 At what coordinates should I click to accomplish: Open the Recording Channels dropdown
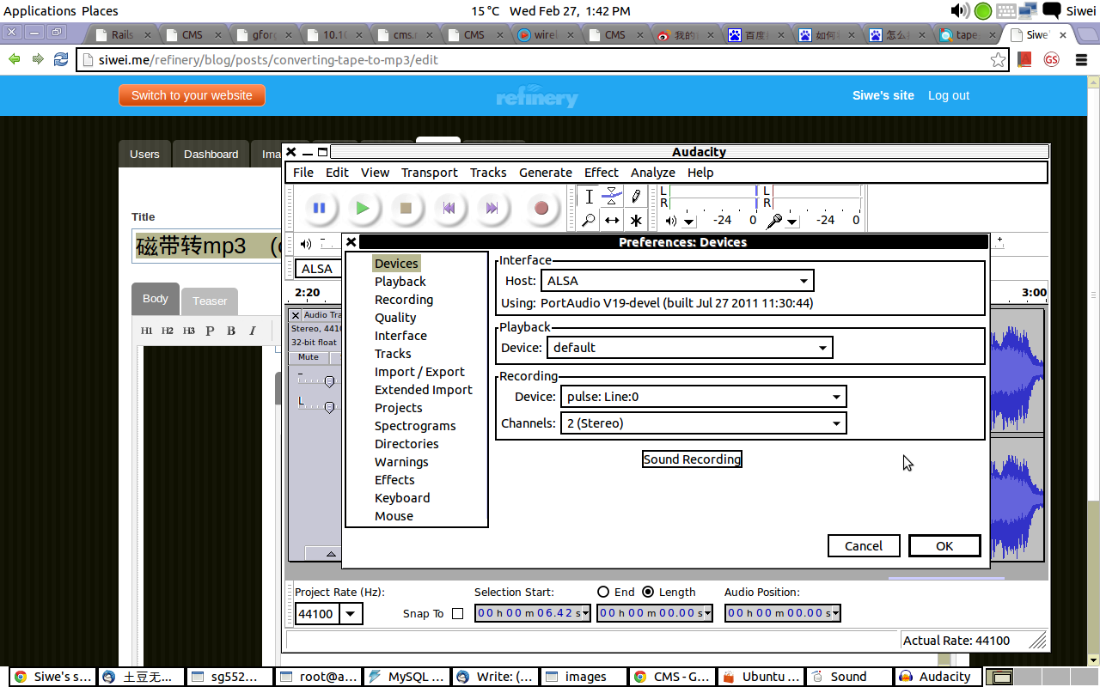click(835, 423)
